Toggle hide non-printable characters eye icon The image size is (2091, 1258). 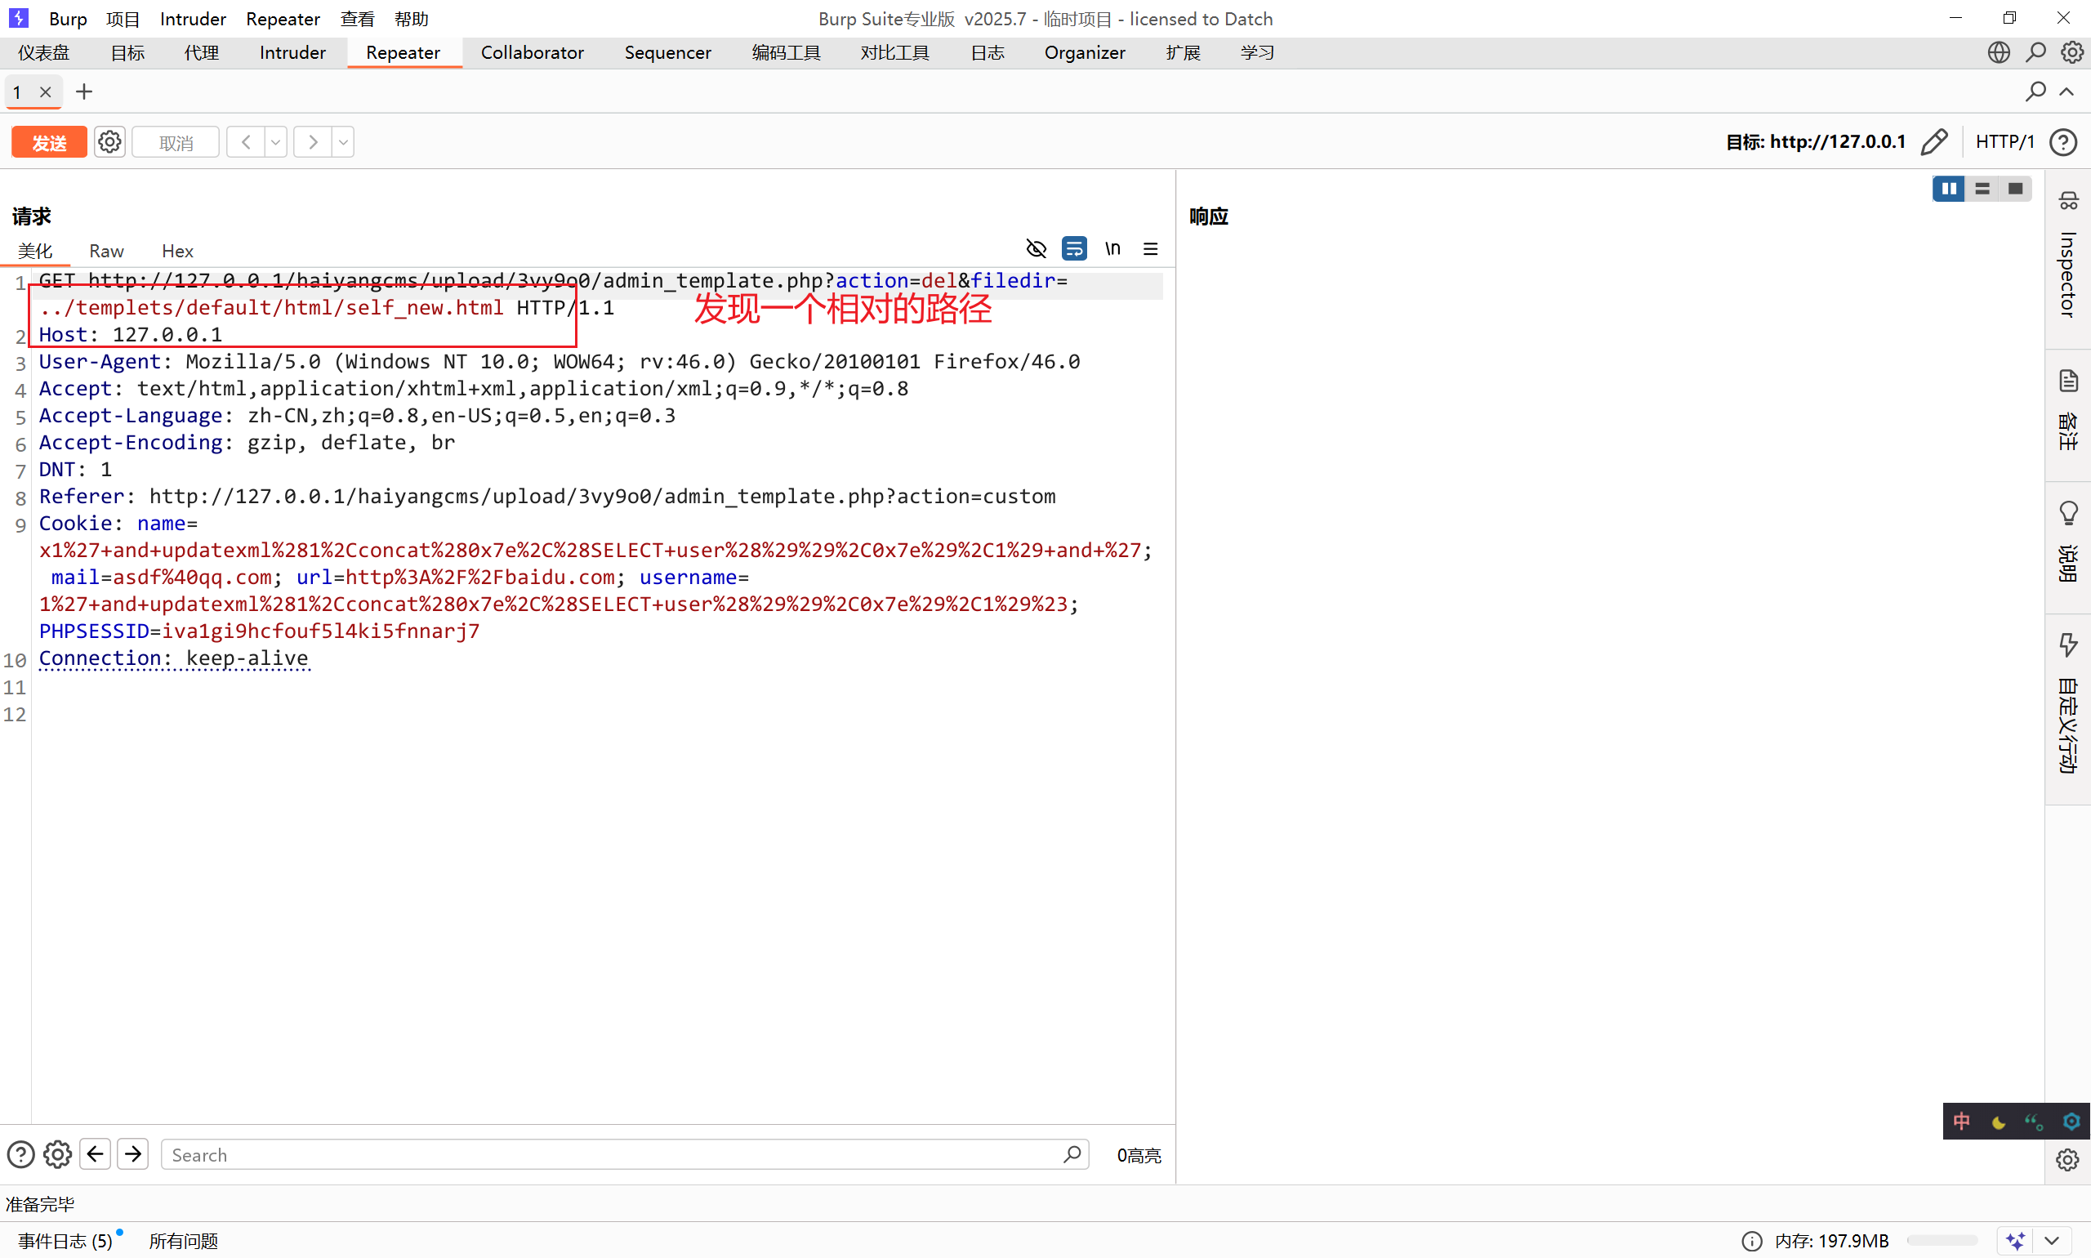click(1036, 248)
